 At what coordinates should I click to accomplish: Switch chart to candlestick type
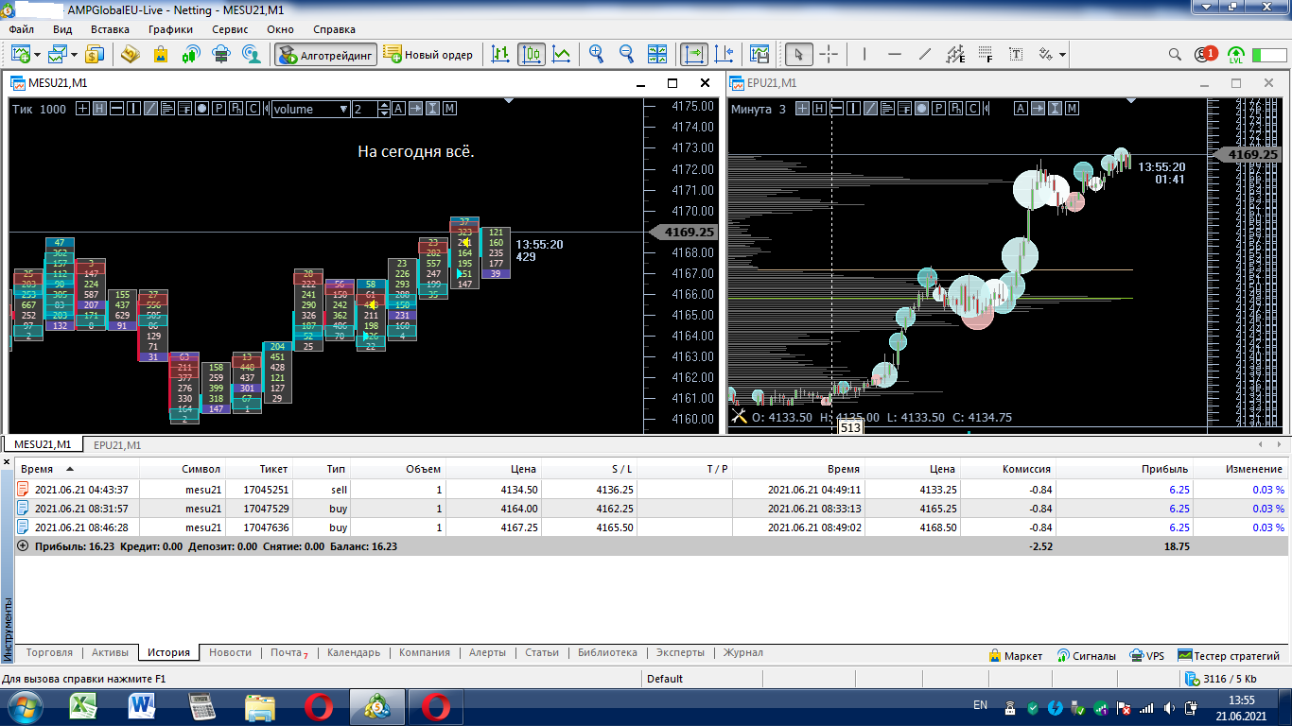531,55
